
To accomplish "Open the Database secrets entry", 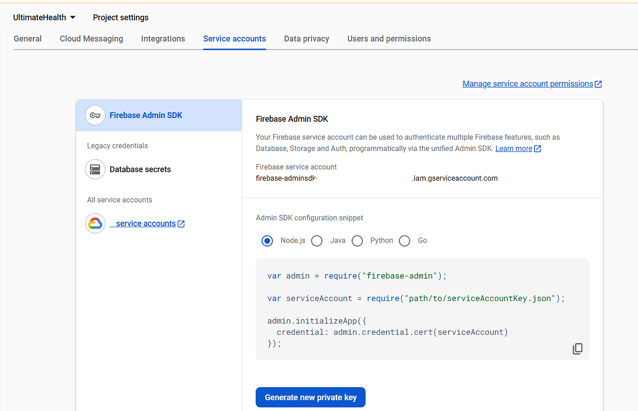I will 140,169.
